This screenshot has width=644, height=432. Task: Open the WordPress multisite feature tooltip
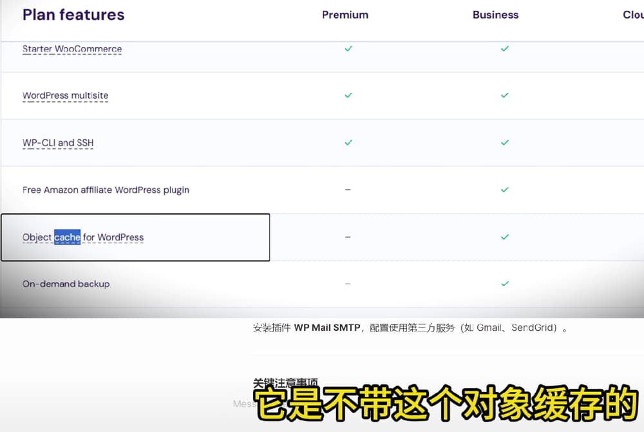[x=65, y=95]
